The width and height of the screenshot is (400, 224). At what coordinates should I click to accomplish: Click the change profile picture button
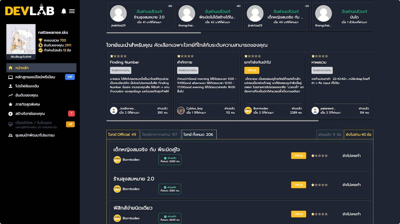tap(21, 57)
